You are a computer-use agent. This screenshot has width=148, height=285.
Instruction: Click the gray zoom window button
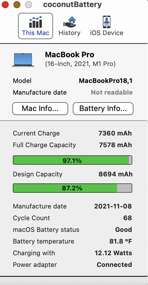pos(29,5)
